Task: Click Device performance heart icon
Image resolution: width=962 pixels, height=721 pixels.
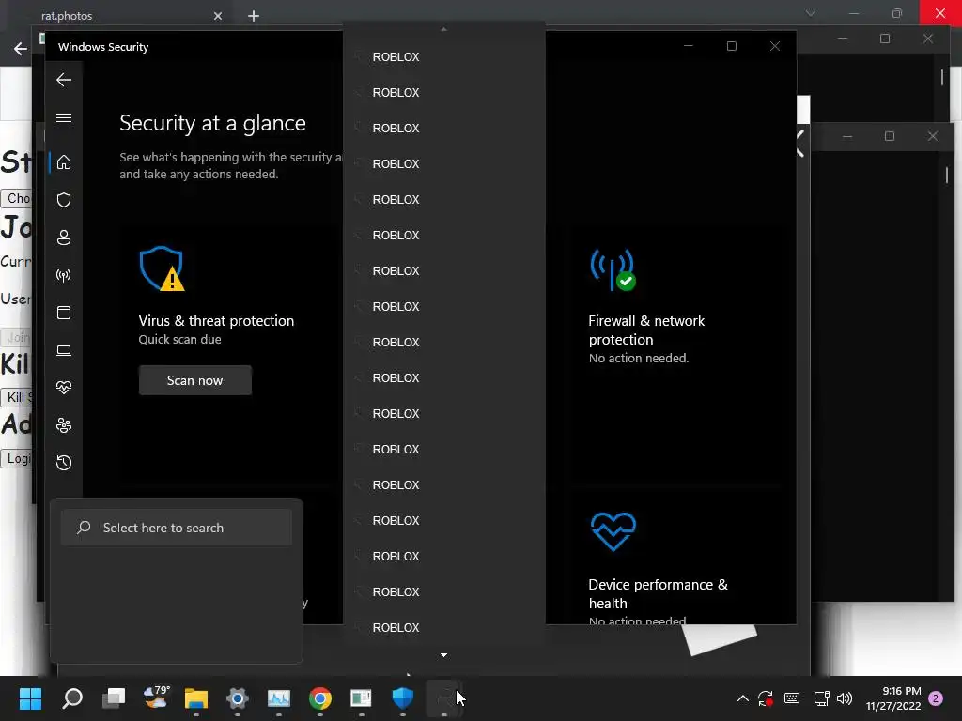Action: pos(613,531)
